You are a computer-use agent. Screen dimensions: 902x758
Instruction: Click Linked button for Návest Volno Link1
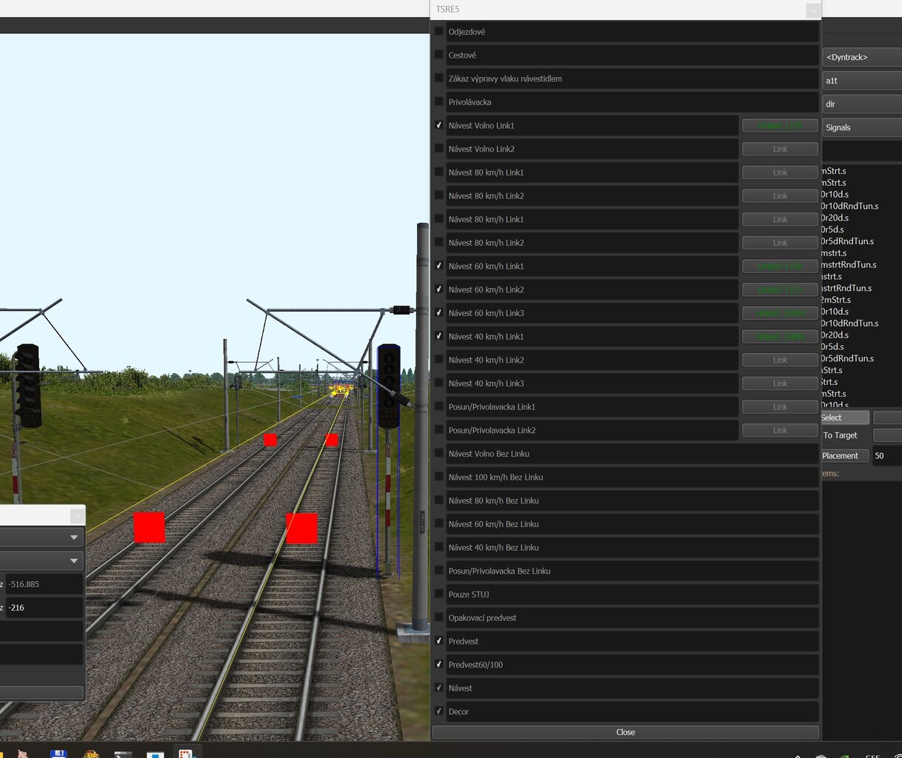tap(780, 126)
